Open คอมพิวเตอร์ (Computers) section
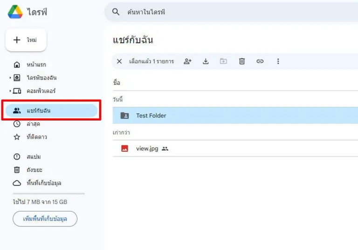Viewport: 358px width, 250px height. [34, 91]
